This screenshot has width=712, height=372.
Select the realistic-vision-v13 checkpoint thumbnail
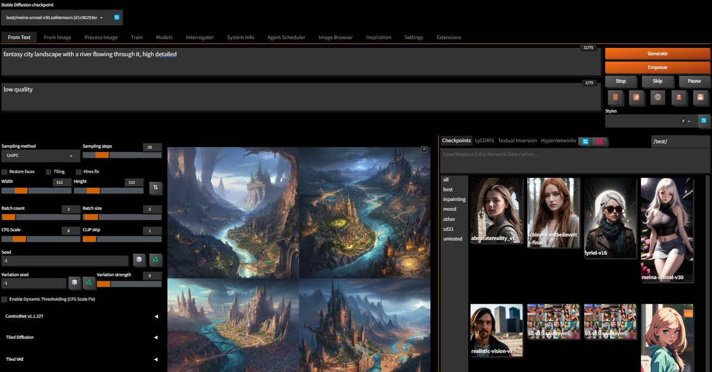[496, 330]
